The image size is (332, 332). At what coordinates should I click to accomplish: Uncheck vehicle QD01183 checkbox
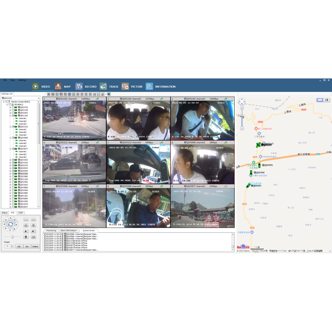tap(13, 116)
